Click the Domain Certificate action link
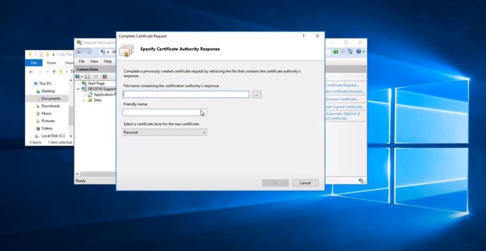Viewport: 486px width, 251px height. (342, 99)
